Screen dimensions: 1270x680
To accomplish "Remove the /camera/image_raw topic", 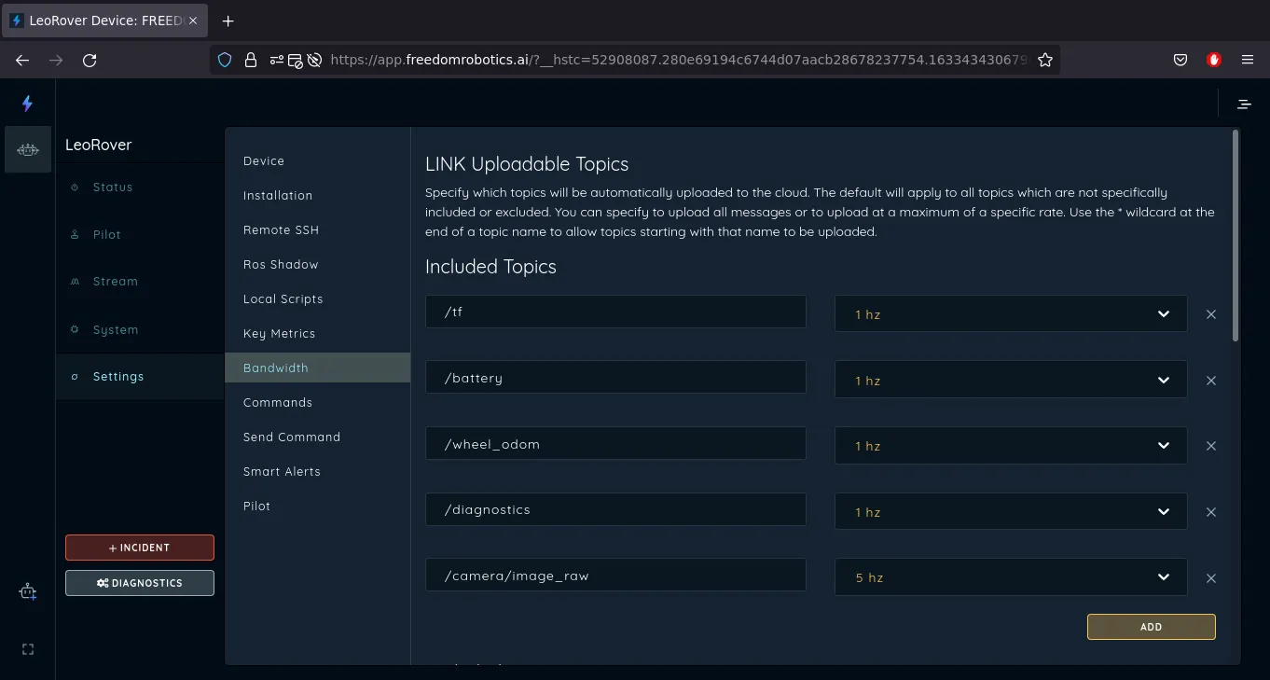I will tap(1211, 578).
